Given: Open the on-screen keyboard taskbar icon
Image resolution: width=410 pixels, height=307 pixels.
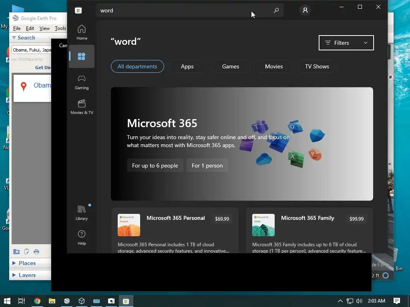Looking at the screenshot, I should (96, 301).
